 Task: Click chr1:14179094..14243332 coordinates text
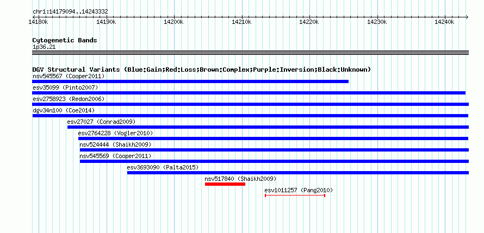coord(70,12)
